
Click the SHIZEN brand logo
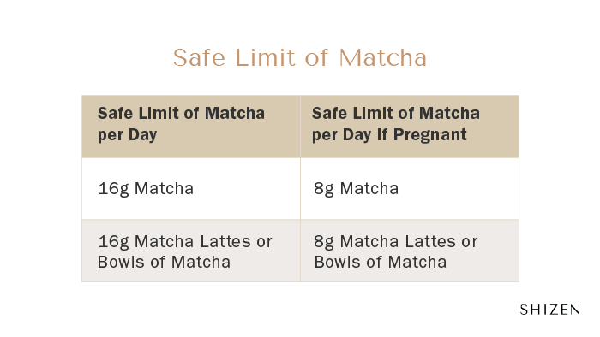pyautogui.click(x=550, y=310)
